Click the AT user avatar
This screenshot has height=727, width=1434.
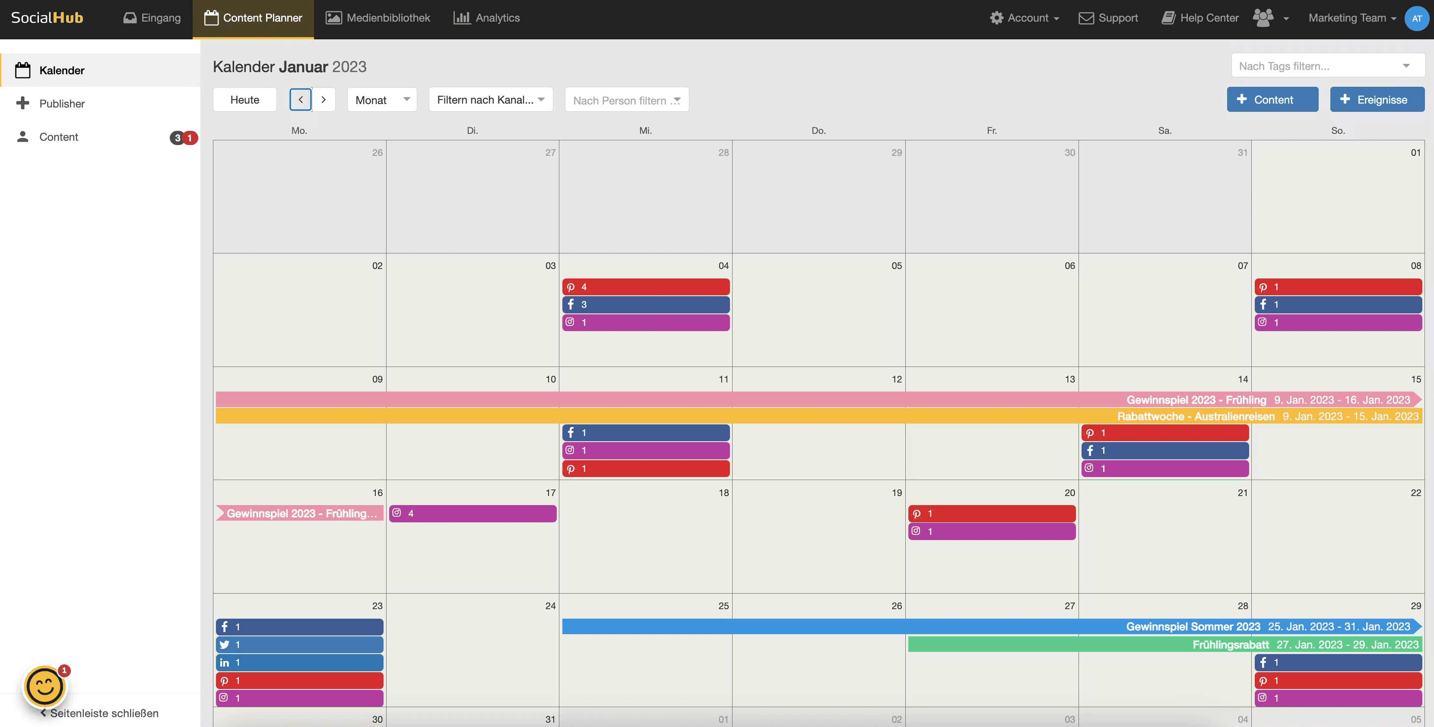coord(1416,19)
